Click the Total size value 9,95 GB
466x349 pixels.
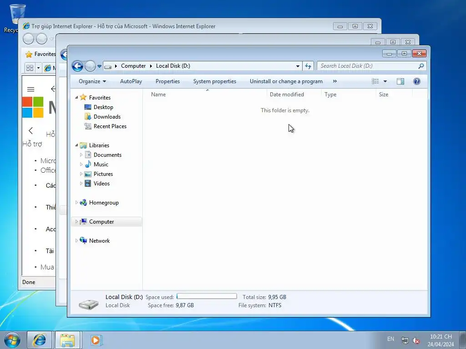tap(277, 297)
